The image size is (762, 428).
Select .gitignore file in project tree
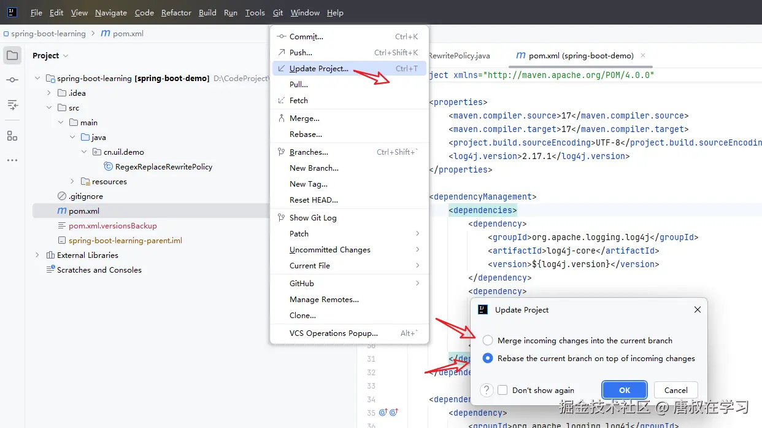(x=85, y=196)
